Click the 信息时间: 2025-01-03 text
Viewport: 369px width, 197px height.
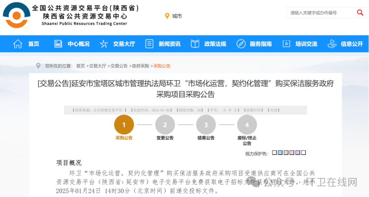(x=152, y=110)
